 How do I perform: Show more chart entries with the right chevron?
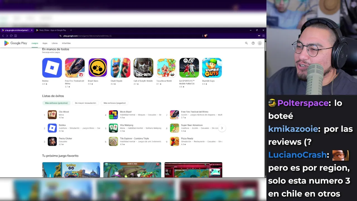pos(222,128)
